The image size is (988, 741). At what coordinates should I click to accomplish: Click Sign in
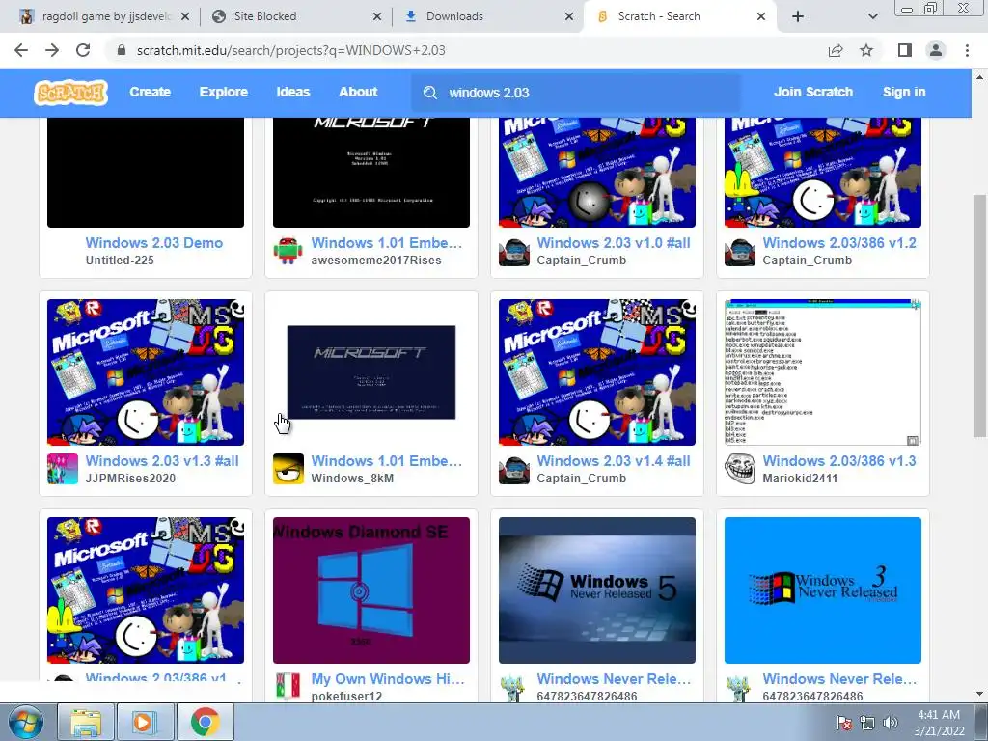point(904,92)
